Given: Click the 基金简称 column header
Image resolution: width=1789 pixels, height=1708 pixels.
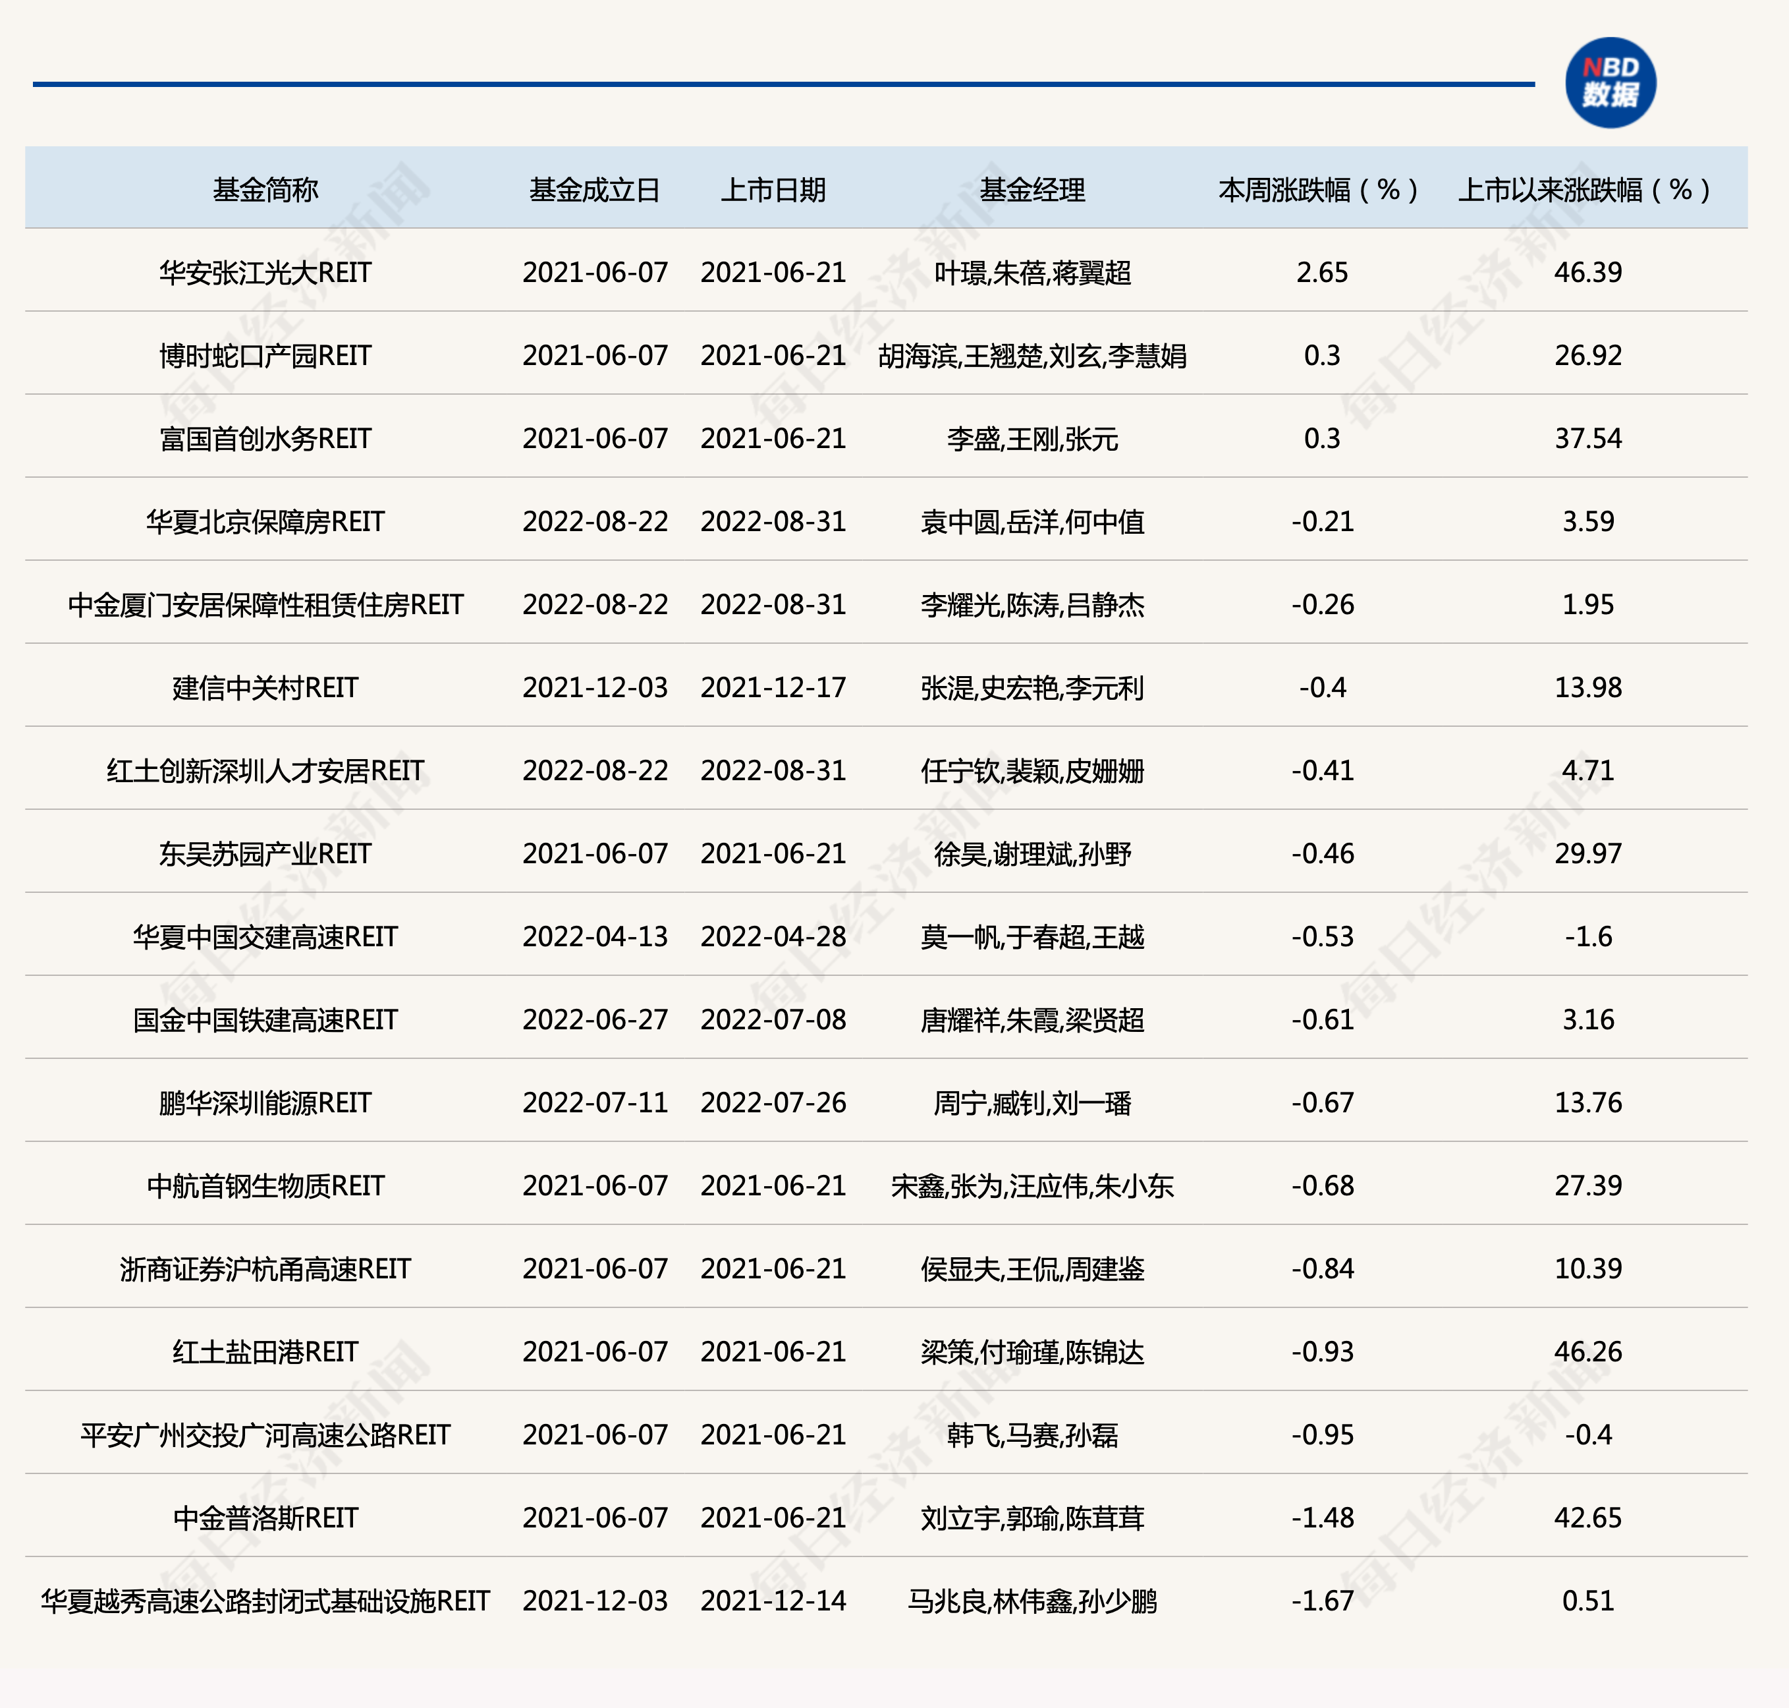Looking at the screenshot, I should point(265,189).
